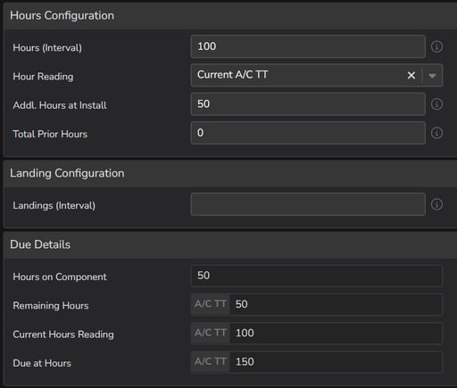Select the Hour Reading combo box
This screenshot has height=388, width=457.
tap(317, 76)
